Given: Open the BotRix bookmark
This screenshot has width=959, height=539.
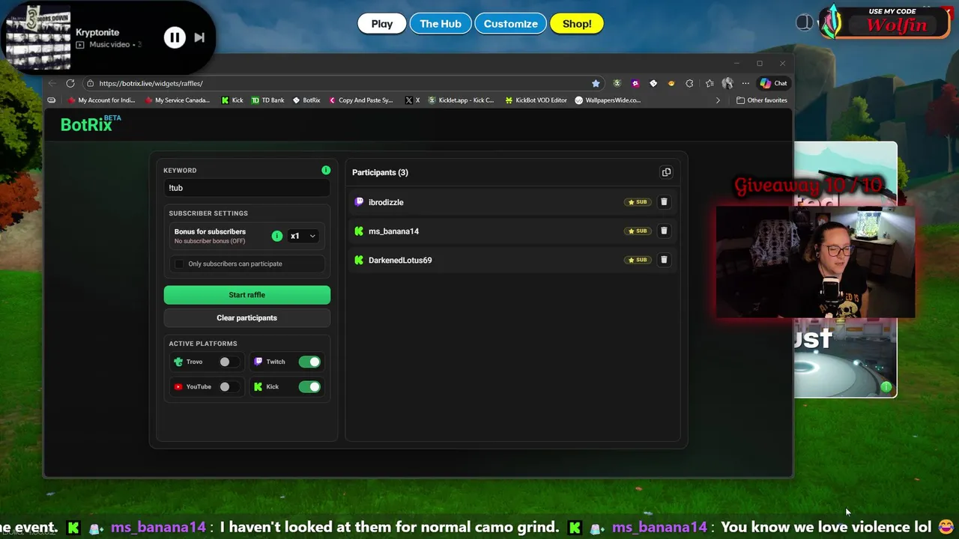Looking at the screenshot, I should click(x=306, y=100).
